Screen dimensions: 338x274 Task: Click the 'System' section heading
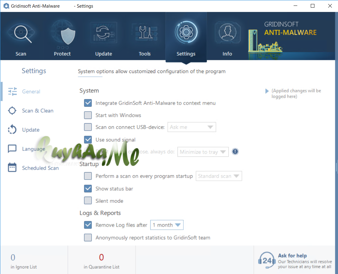89,91
